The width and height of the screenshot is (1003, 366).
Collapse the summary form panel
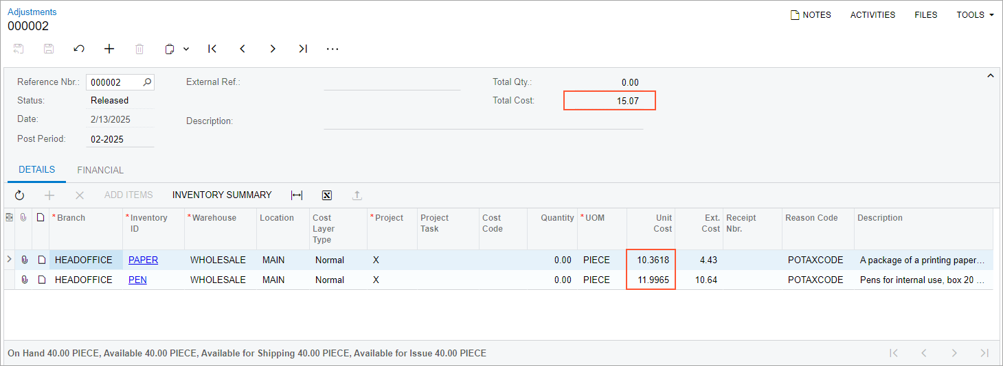point(990,75)
